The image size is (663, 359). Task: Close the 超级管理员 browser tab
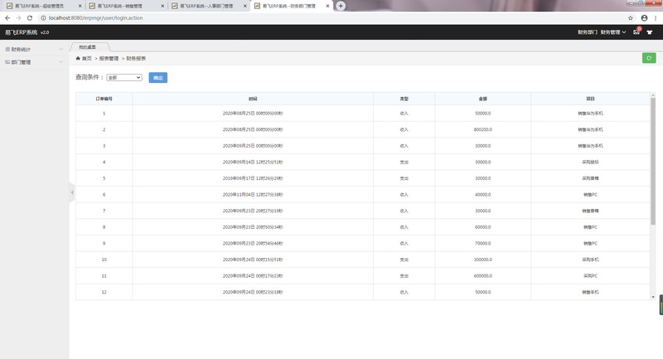point(80,6)
